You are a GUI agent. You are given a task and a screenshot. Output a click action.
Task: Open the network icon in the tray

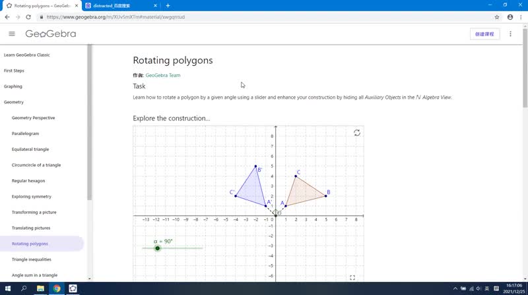click(471, 288)
